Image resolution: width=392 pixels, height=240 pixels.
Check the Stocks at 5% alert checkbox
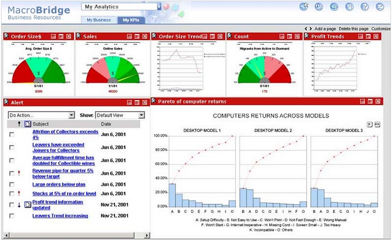12,193
